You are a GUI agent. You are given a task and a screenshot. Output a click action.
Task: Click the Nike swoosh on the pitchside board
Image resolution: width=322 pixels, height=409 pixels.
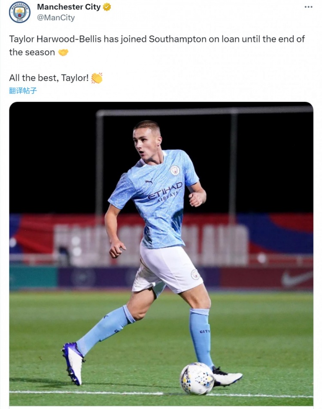297,279
